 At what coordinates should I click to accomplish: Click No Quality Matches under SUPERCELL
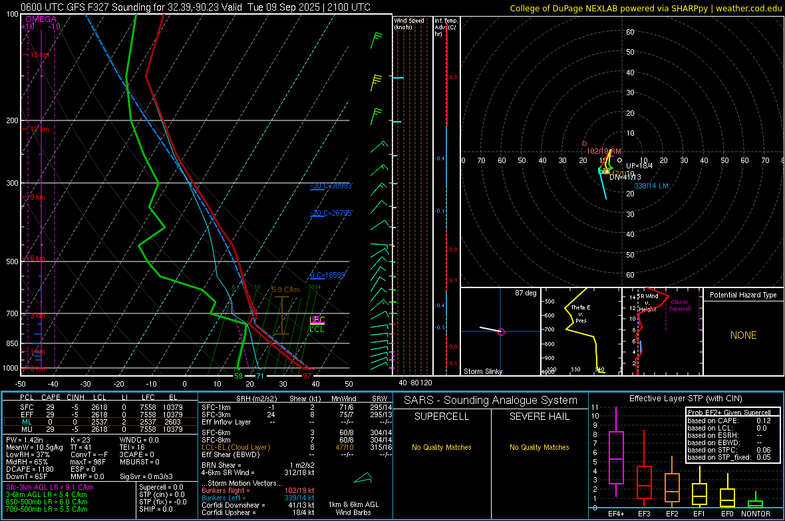[442, 447]
